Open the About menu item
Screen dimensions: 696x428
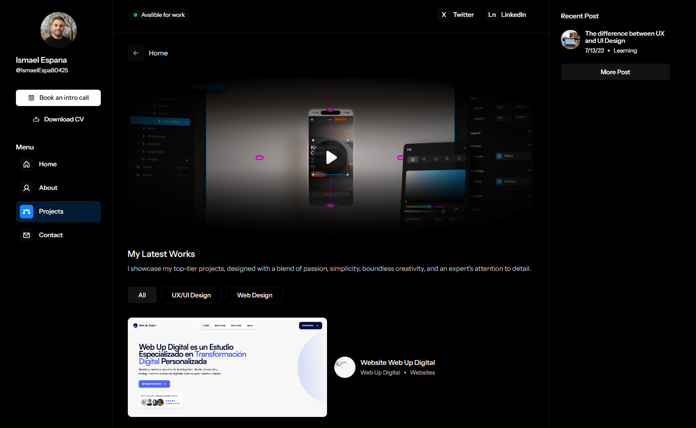tap(58, 188)
